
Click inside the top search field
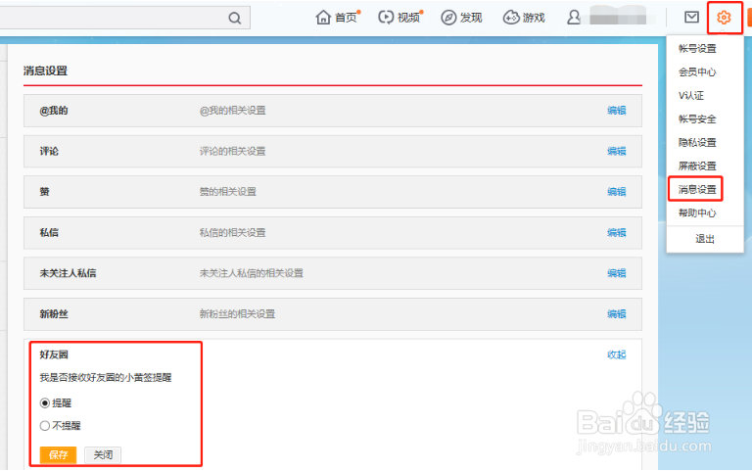click(124, 18)
